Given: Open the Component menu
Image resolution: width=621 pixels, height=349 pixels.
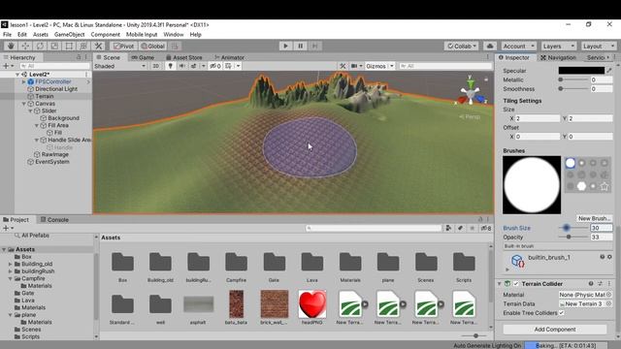Looking at the screenshot, I should (106, 35).
